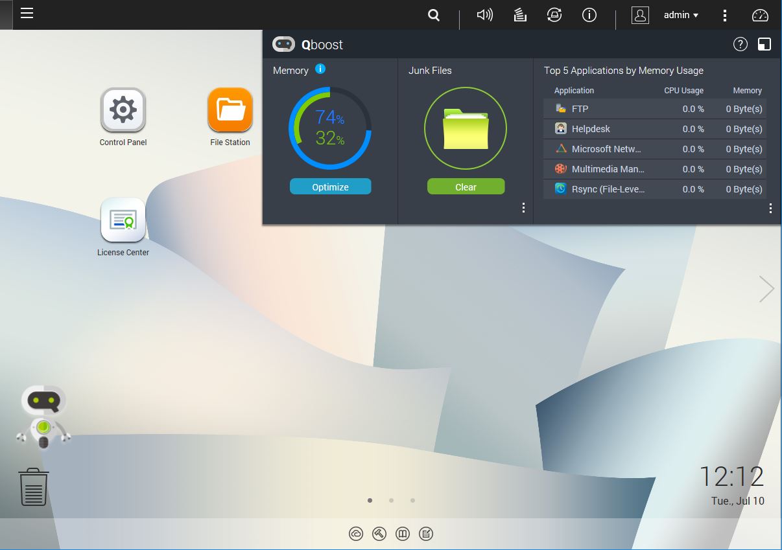
Task: Select the Helpdesk application row
Action: (x=654, y=129)
